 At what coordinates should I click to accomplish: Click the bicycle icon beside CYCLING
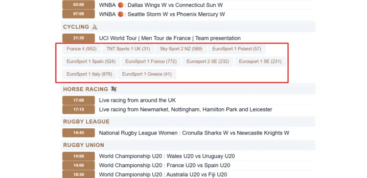(94, 27)
